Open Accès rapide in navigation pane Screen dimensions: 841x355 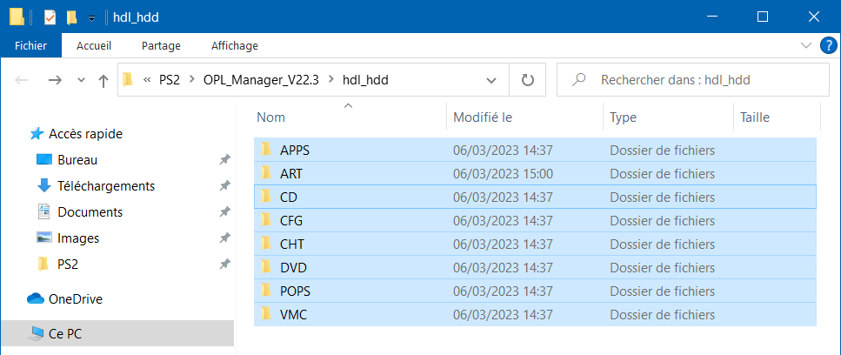(x=85, y=133)
